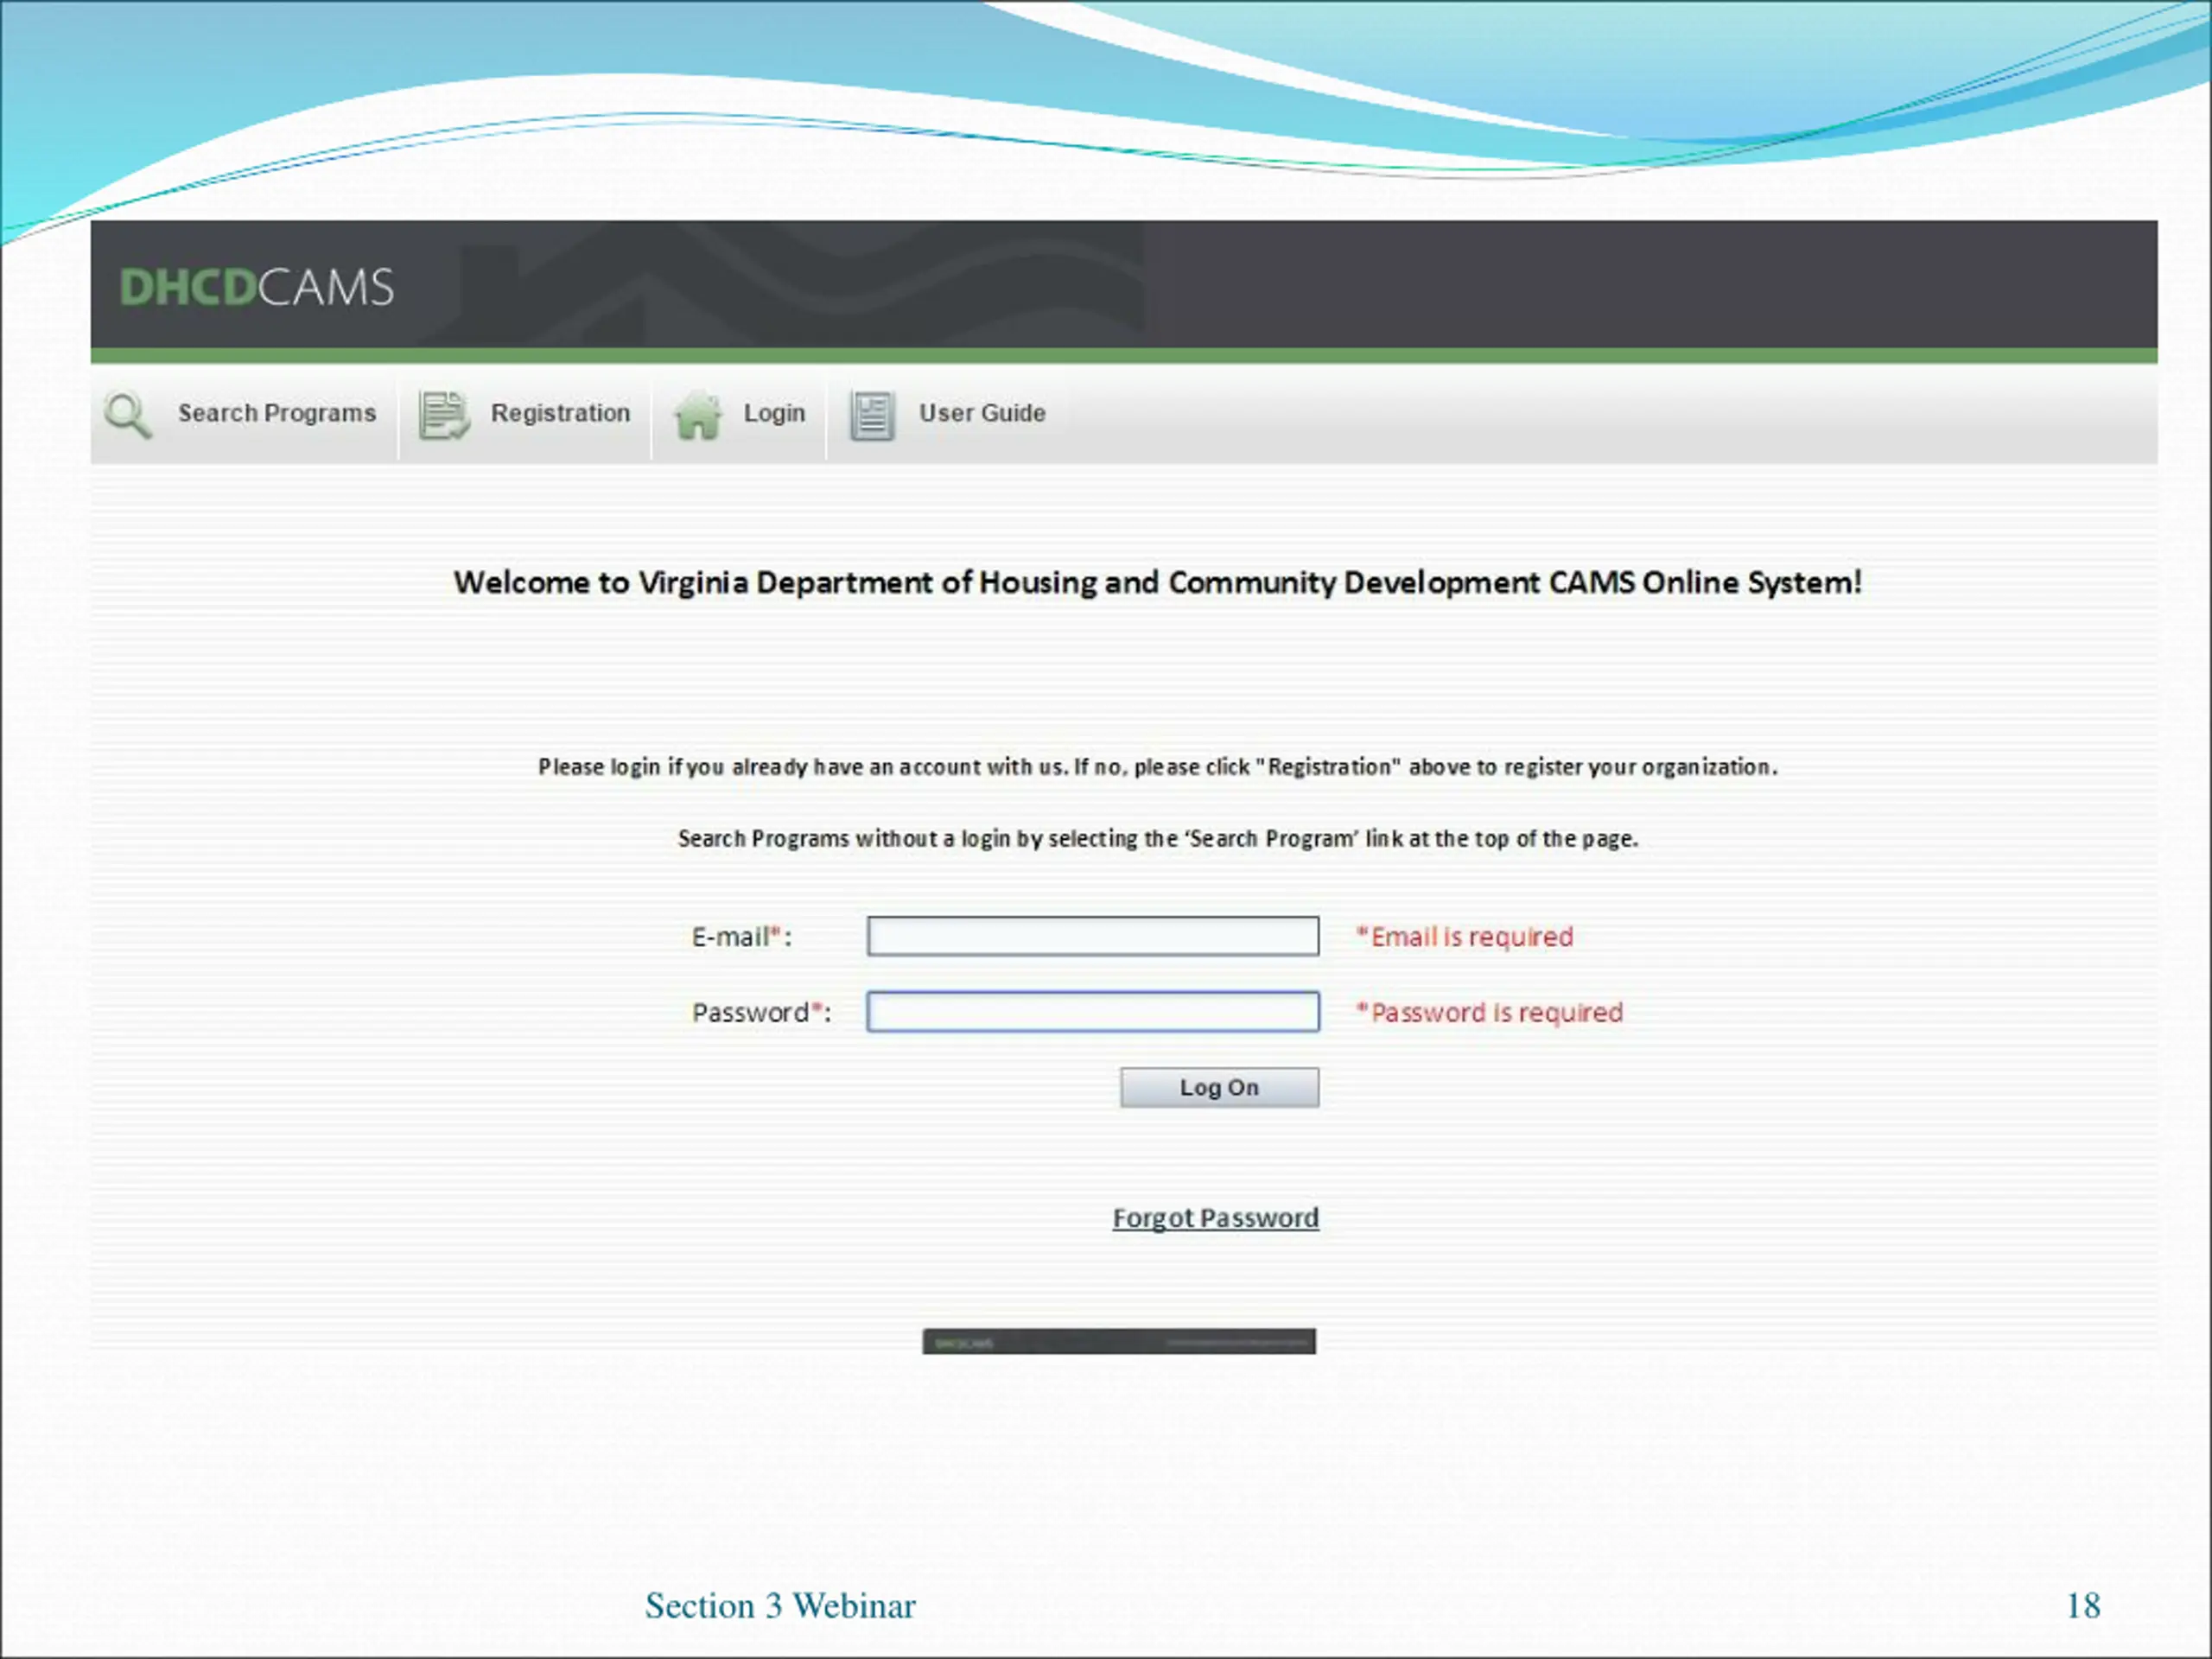The width and height of the screenshot is (2212, 1659).
Task: Follow the Forgot Password link
Action: point(1215,1217)
